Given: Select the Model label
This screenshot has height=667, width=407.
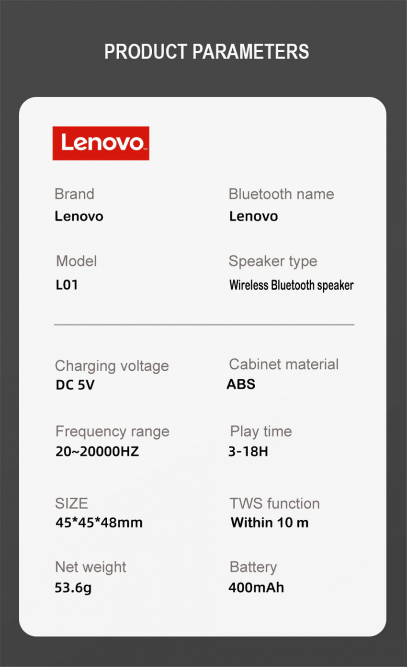Looking at the screenshot, I should (76, 261).
